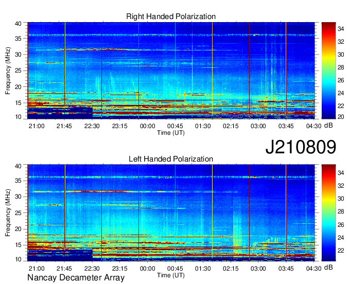Click the 15 MHz tick of Right Handed plot

(x=18, y=103)
